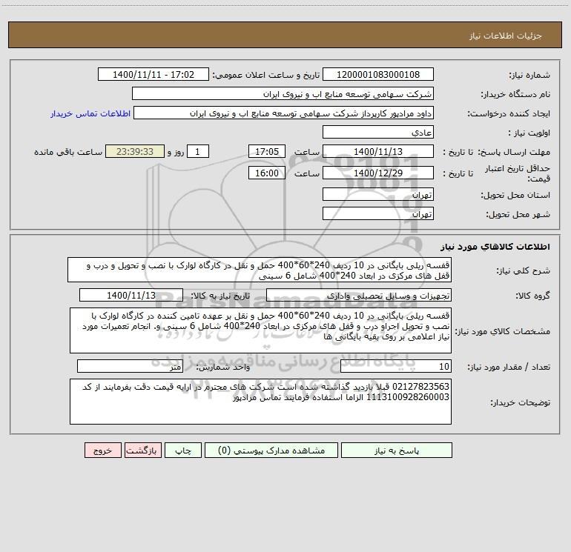This screenshot has height=552, width=571.
Task: Click the unit of measure field 'متر'
Action: pyautogui.click(x=130, y=366)
